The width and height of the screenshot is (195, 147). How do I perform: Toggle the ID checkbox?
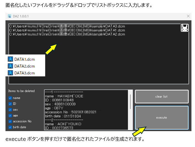10,104
